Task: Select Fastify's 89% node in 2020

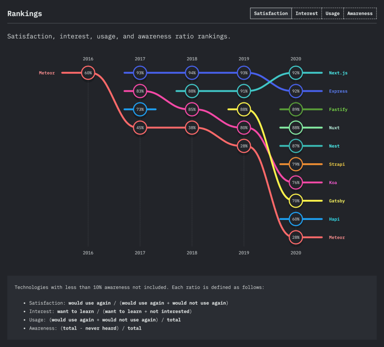Action: (296, 109)
